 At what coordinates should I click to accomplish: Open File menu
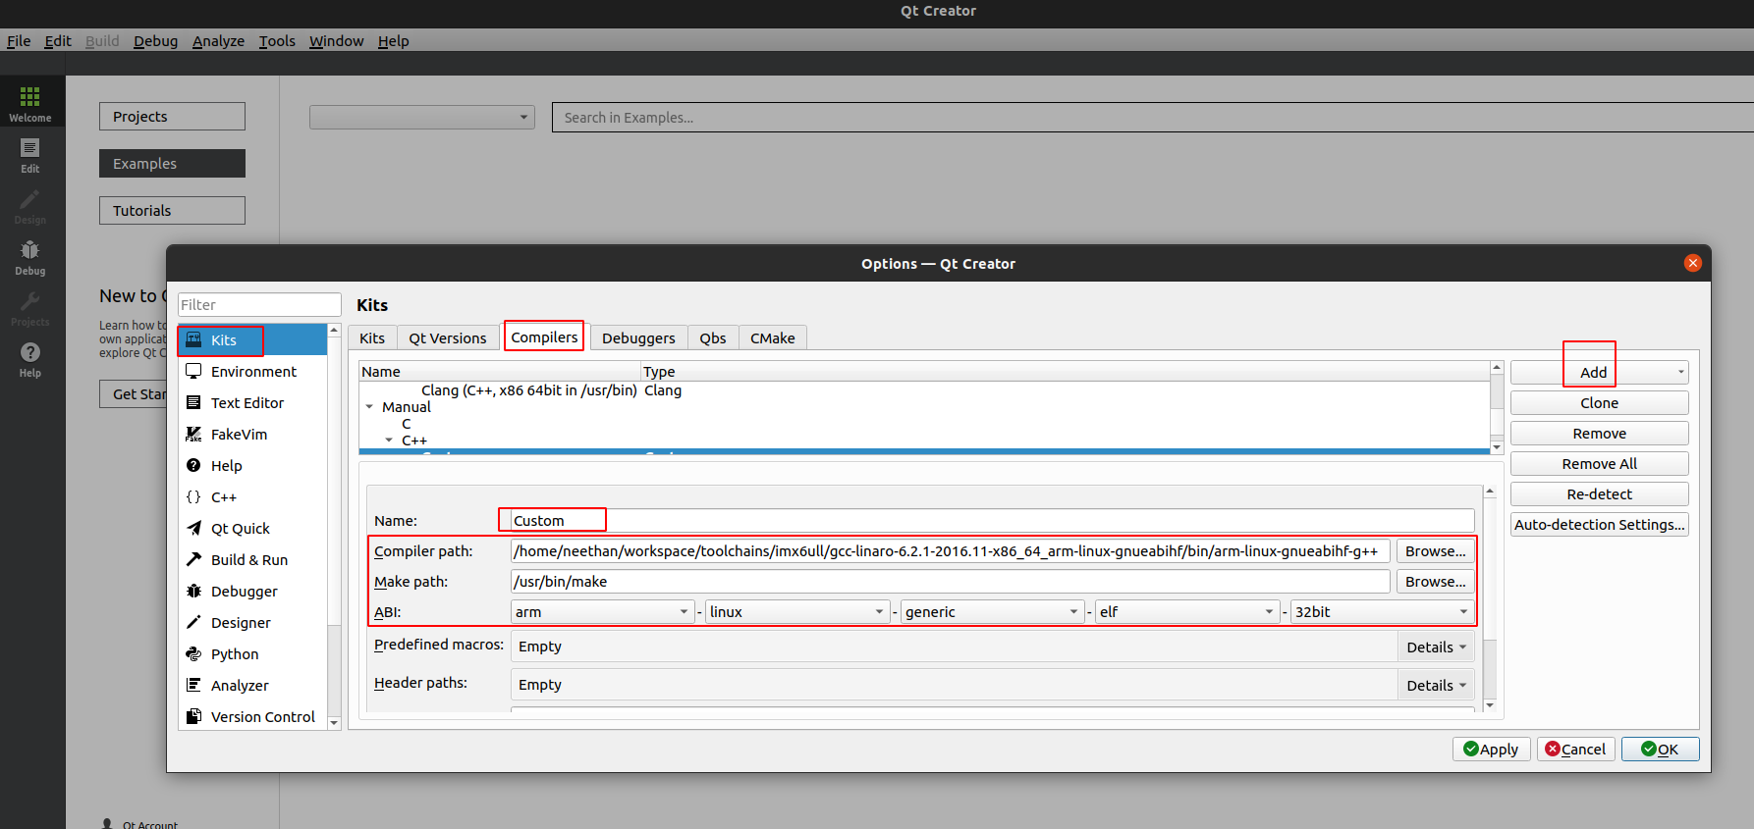[19, 40]
